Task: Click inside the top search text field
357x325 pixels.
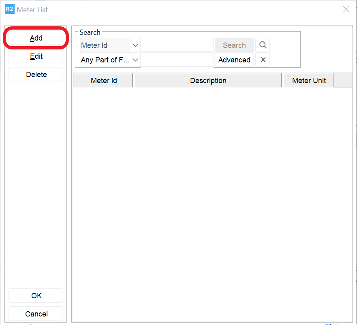Action: click(x=177, y=45)
